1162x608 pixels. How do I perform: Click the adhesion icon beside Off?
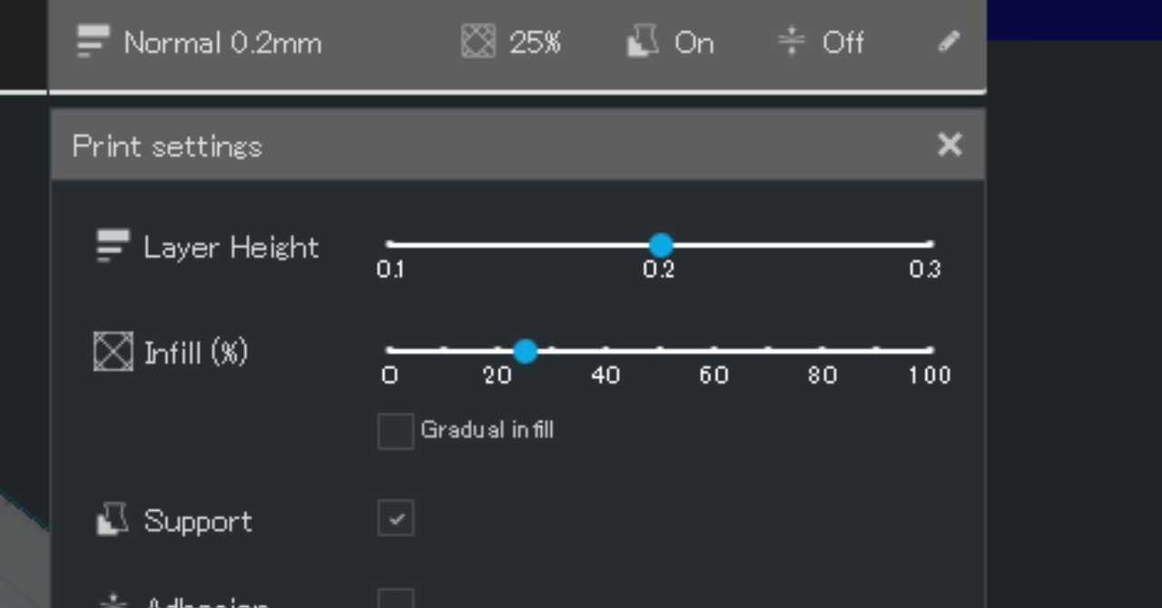[x=792, y=42]
